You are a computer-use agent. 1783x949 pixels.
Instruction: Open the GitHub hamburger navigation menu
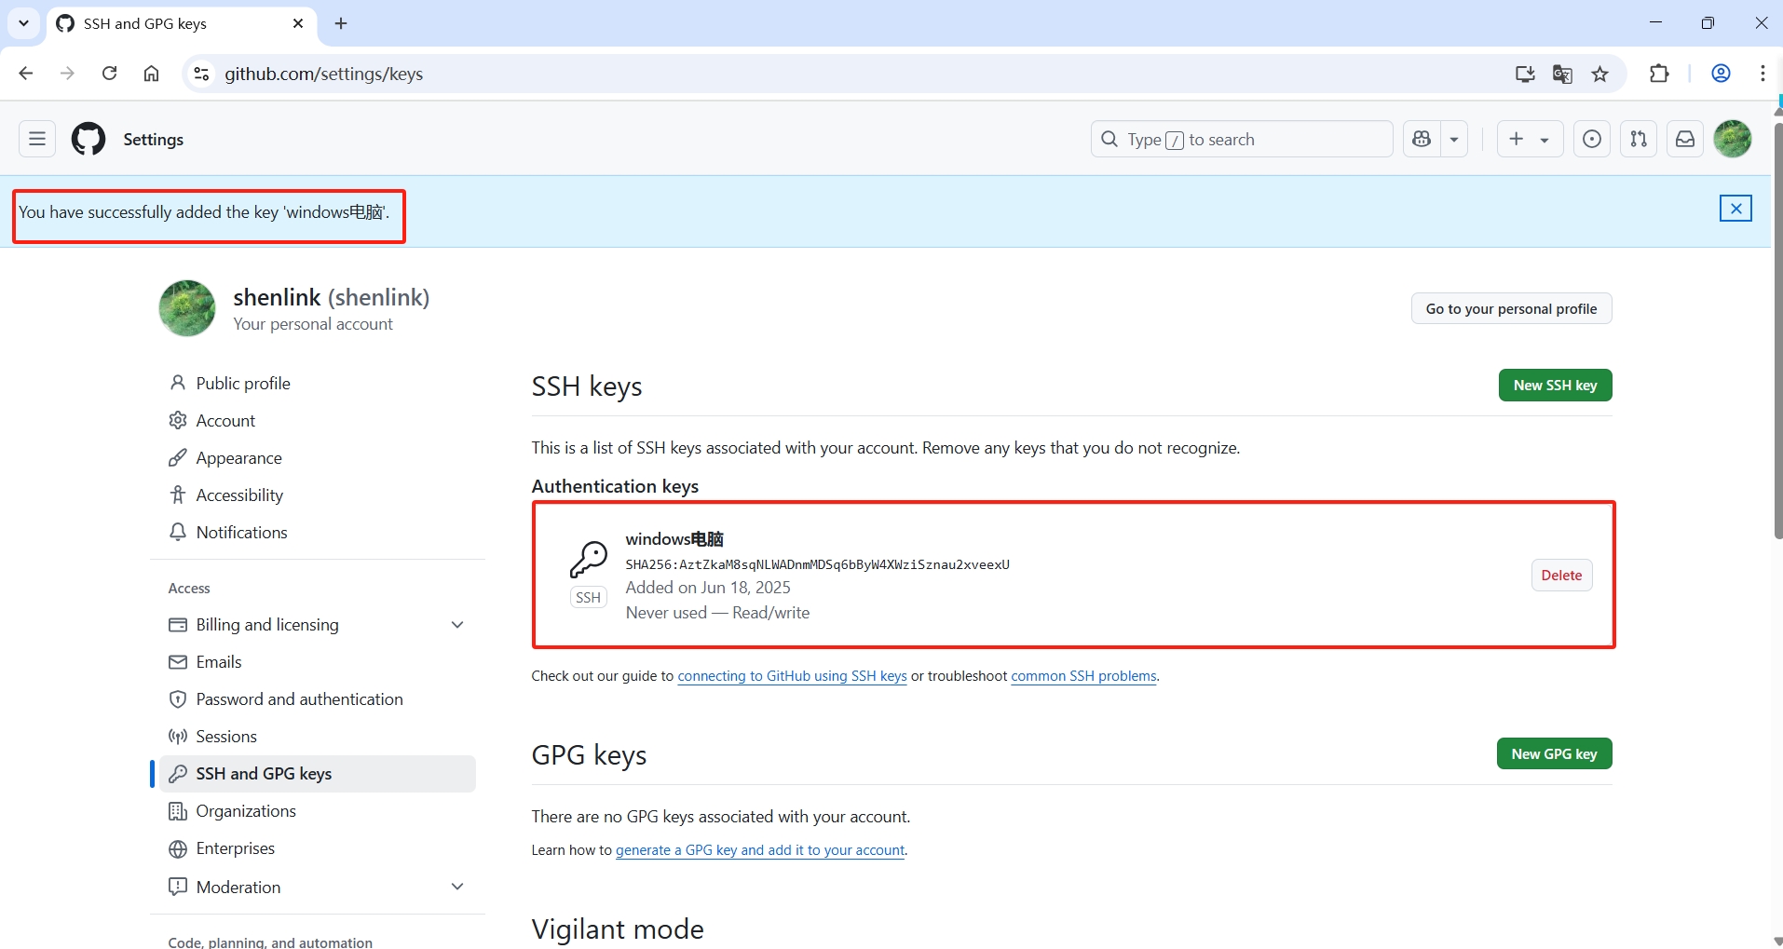pyautogui.click(x=37, y=139)
